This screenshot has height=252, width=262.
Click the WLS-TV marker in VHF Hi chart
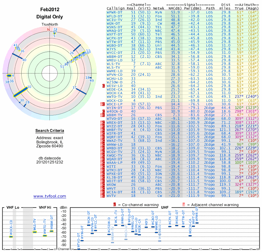point(35,232)
